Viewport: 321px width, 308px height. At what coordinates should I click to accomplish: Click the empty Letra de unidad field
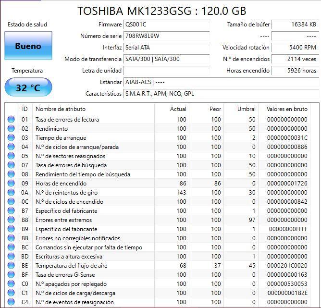[x=166, y=71]
